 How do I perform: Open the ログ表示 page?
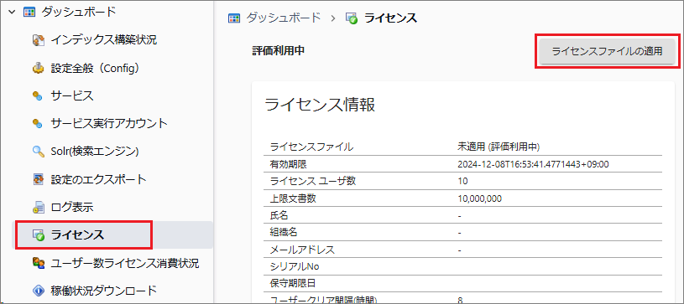coord(72,208)
